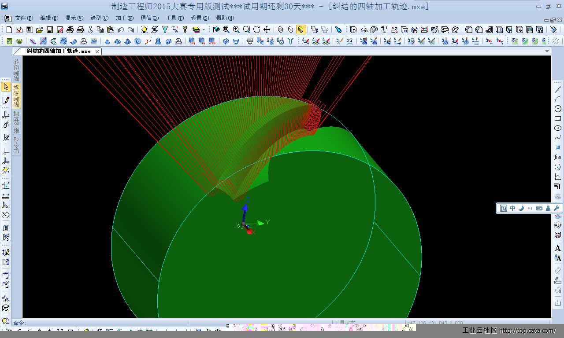The image size is (564, 338).
Task: Rotate the view with circular arrows icon
Action: pos(256,29)
